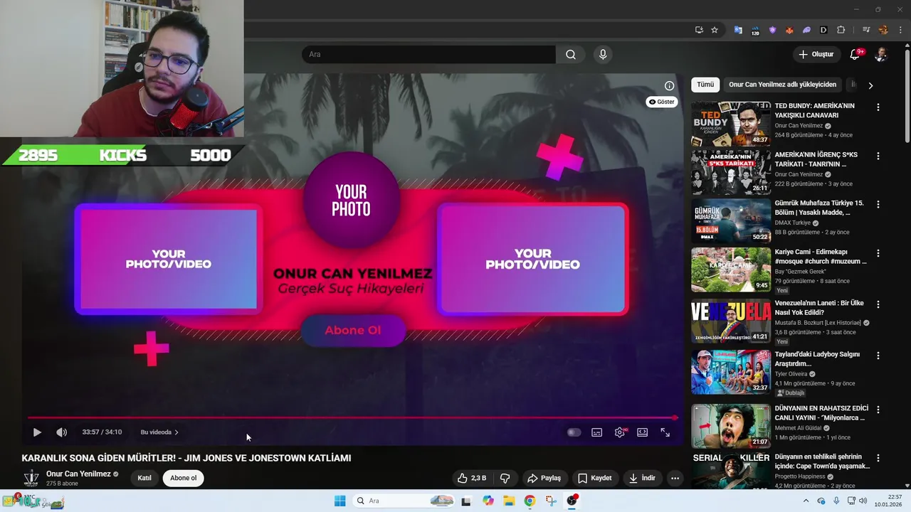Screen dimensions: 911x512
Task: Open the MetaMask fox extension
Action: point(789,30)
